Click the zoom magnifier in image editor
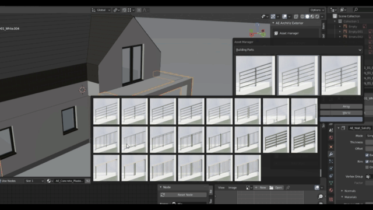373x210 pixels. click(x=321, y=197)
